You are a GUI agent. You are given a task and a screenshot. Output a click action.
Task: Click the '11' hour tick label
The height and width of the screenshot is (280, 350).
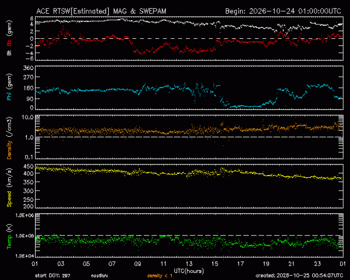pos(163,264)
